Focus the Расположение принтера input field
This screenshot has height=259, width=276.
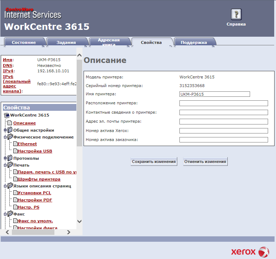(x=224, y=103)
